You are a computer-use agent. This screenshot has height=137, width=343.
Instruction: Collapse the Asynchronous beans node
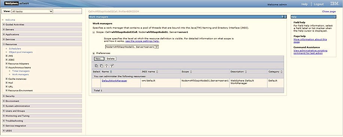pos(7,67)
